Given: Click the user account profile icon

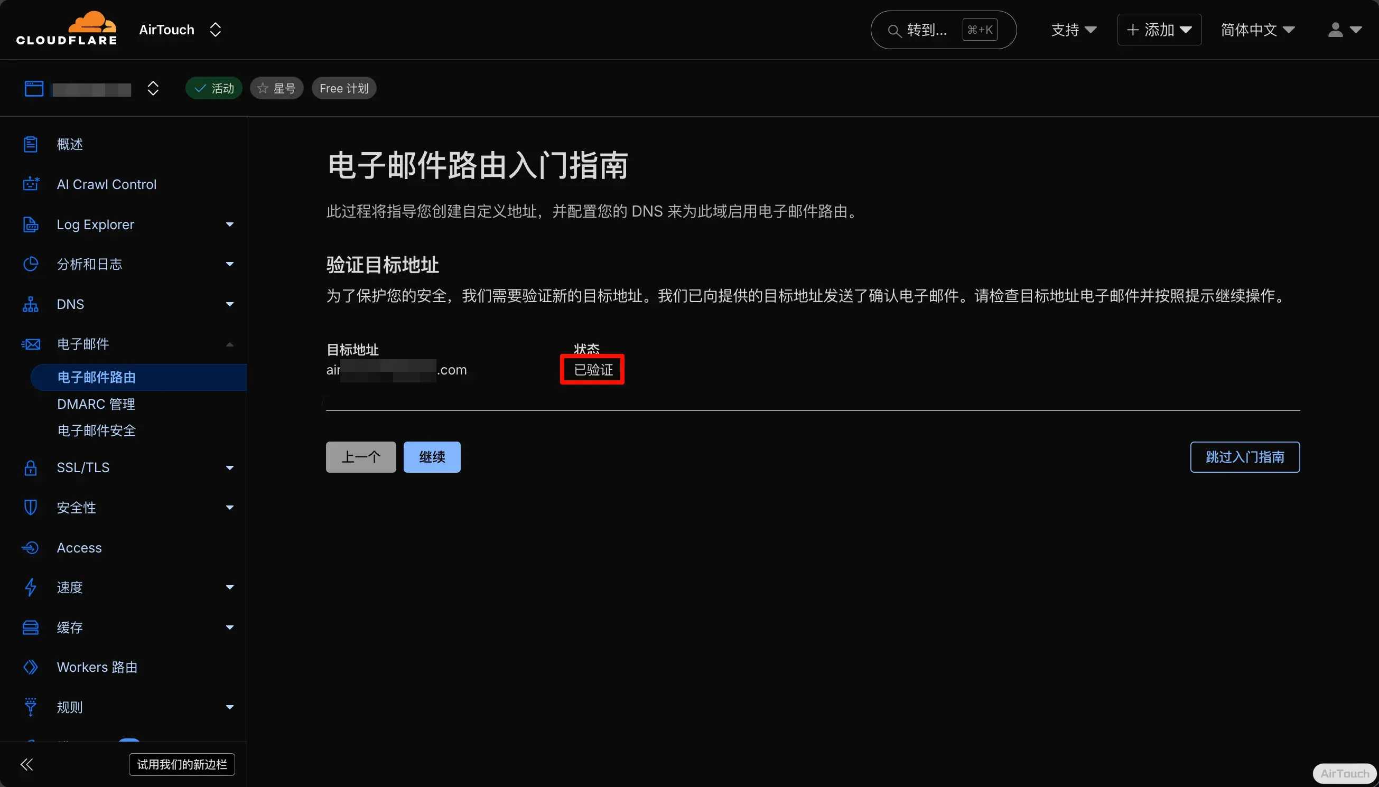Looking at the screenshot, I should click(1335, 30).
